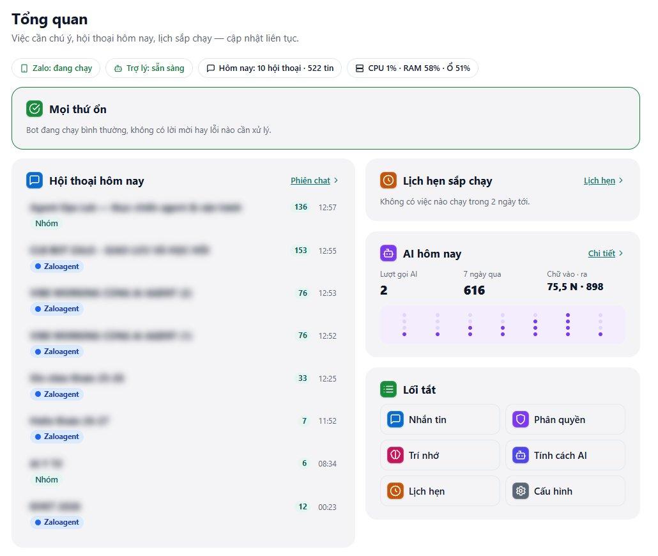Click the CPU 1% · RAM 58% chip

413,68
